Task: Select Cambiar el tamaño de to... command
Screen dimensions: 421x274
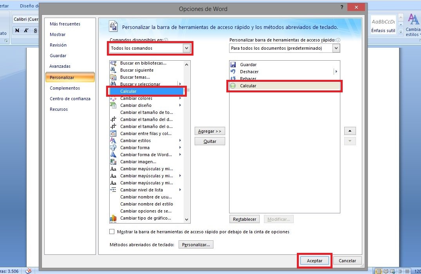Action: 146,112
